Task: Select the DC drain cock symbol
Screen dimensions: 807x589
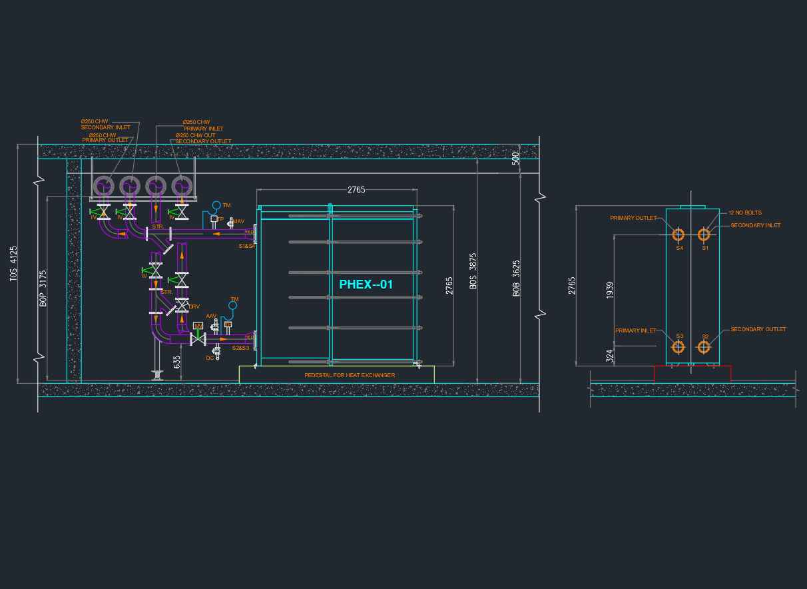Action: click(x=215, y=350)
